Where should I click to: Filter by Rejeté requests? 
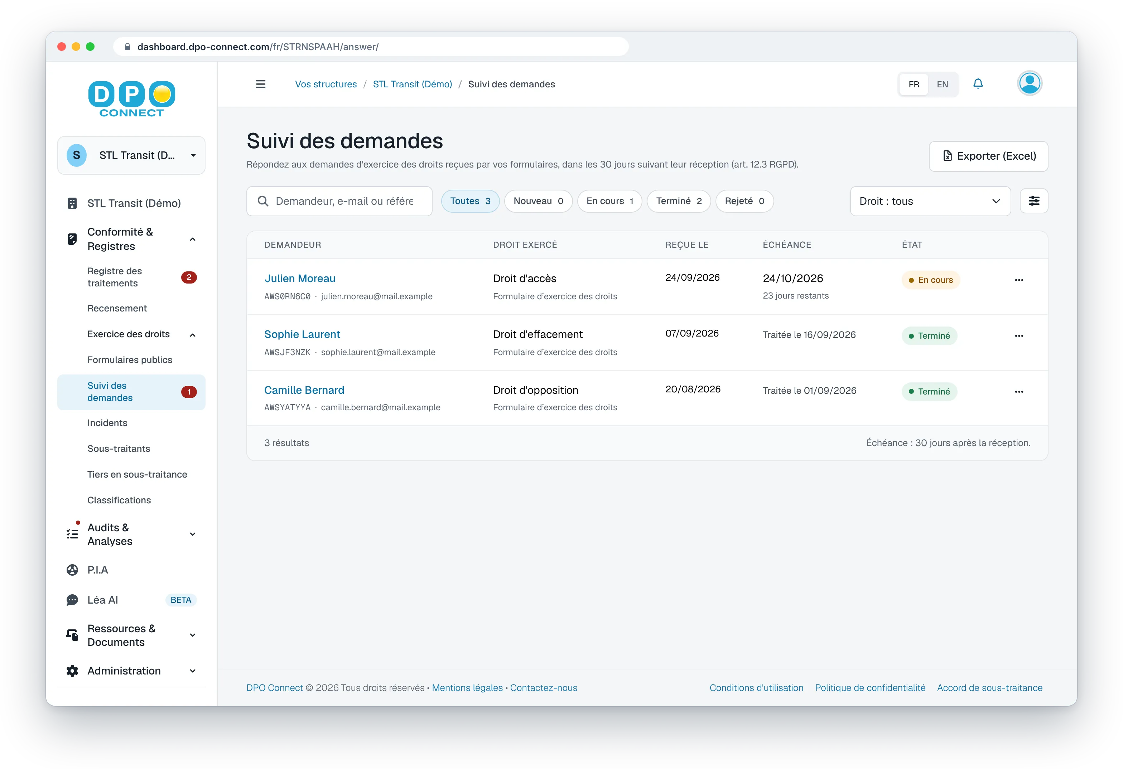(744, 201)
